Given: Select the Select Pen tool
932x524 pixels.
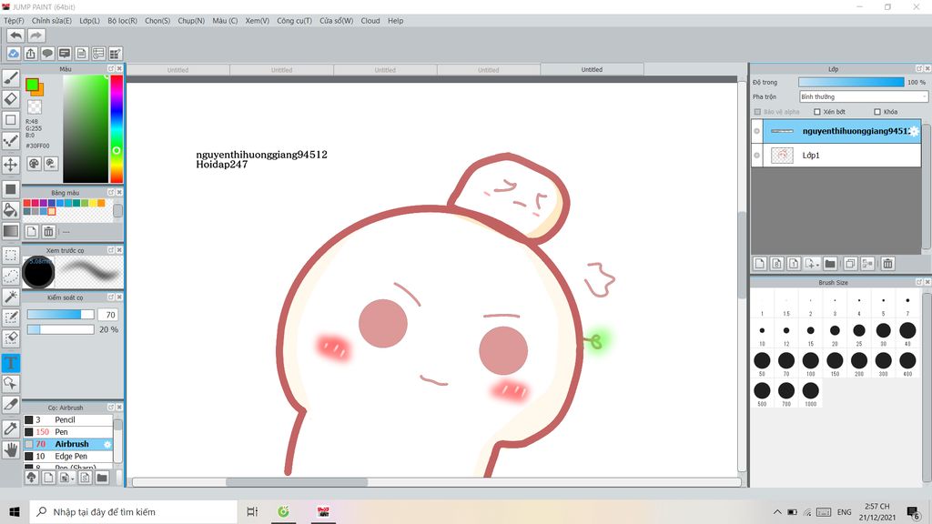Looking at the screenshot, I should (x=11, y=317).
